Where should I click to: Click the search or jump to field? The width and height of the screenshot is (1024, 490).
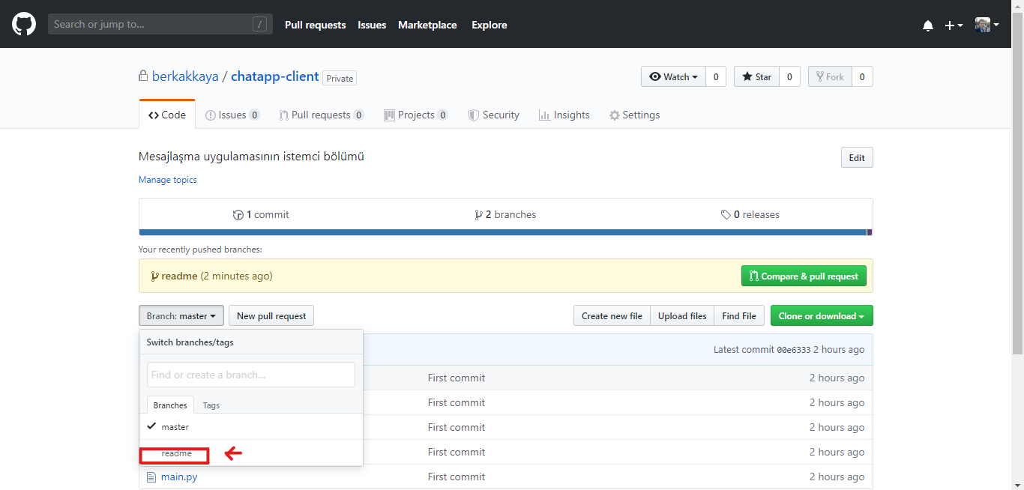tap(160, 24)
